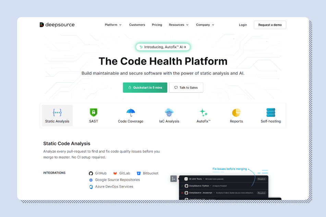The height and width of the screenshot is (217, 326).
Task: Switch to the Reports tab label
Action: pyautogui.click(x=237, y=121)
